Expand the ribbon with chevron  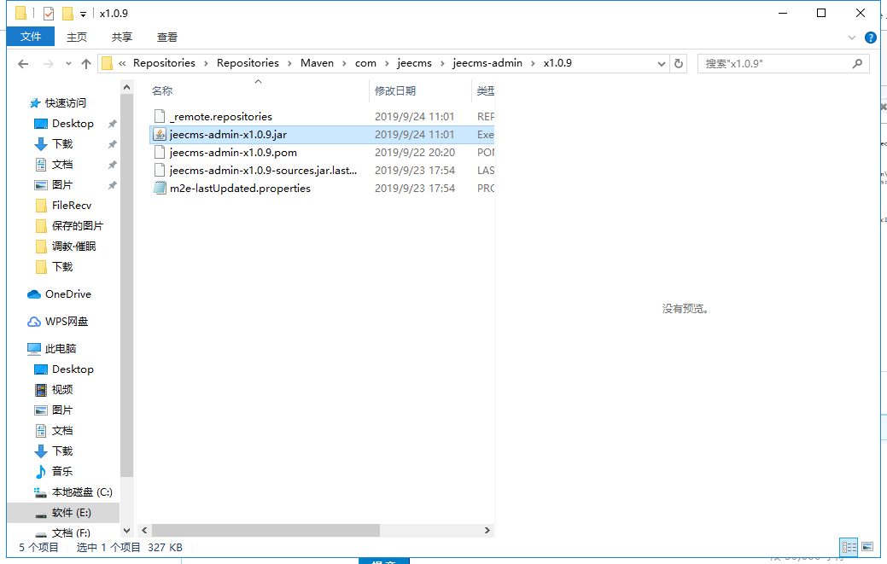coord(852,38)
